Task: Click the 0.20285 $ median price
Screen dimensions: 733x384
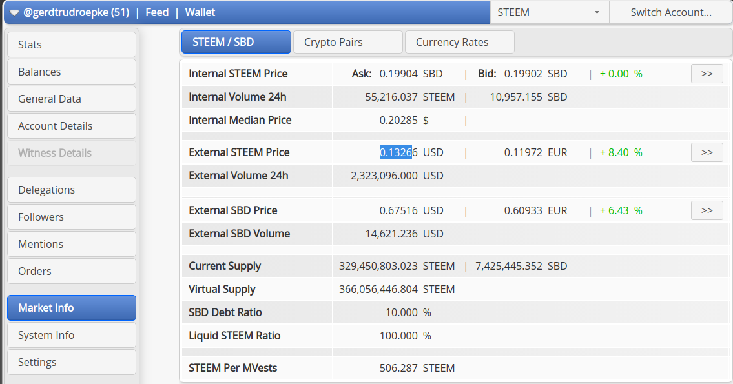Action: [404, 121]
